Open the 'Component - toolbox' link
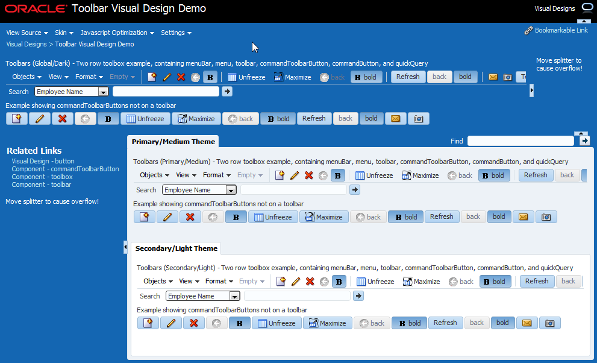Viewport: 597px width, 363px height. pos(42,177)
